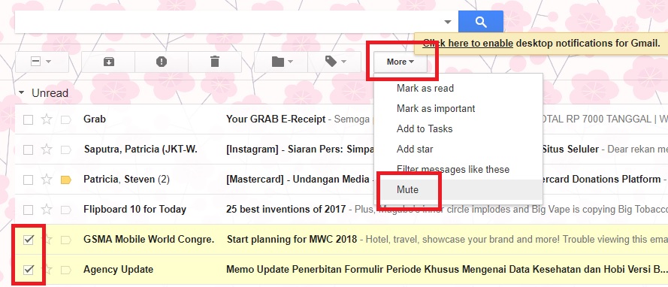The height and width of the screenshot is (287, 668).
Task: Toggle yellow importance marker on Patricia, Steven
Action: pyautogui.click(x=65, y=180)
